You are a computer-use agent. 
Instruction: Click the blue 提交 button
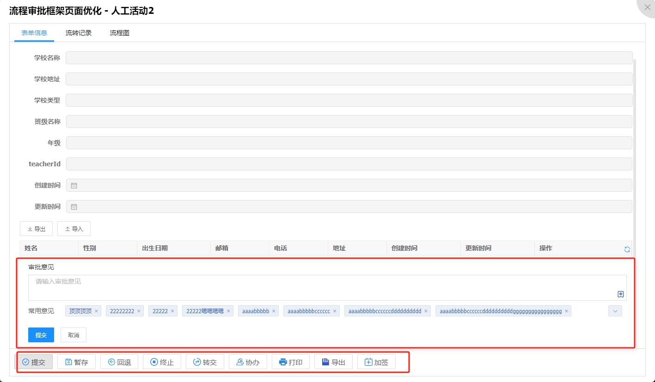41,335
